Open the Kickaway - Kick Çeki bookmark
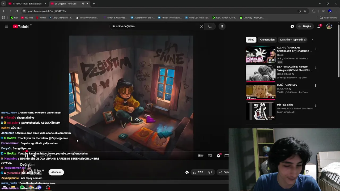The image size is (340, 191). 252,18
